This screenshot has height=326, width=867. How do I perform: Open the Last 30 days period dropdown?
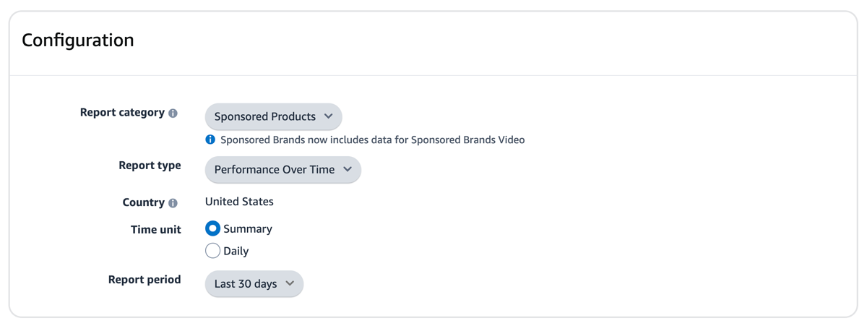point(254,284)
